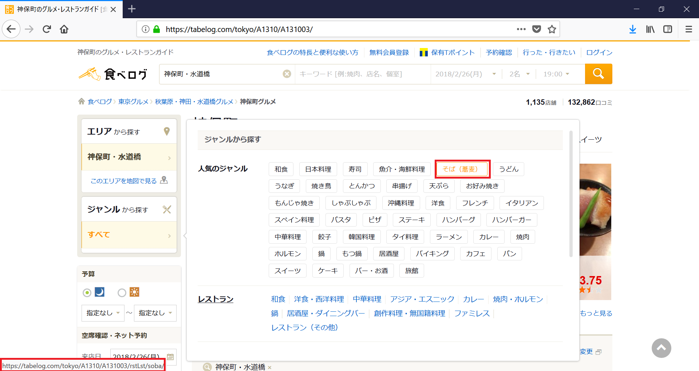Choose the カフェ genre button
This screenshot has width=699, height=371.
click(476, 254)
